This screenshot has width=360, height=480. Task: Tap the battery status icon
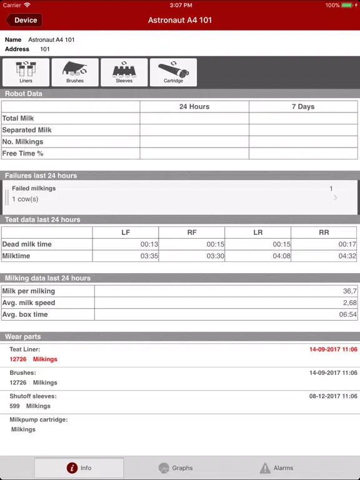347,5
